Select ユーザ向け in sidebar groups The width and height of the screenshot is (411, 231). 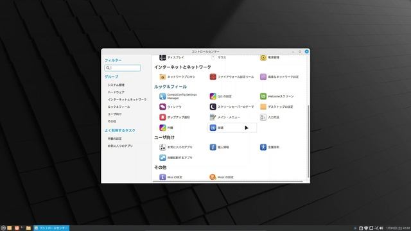click(114, 114)
